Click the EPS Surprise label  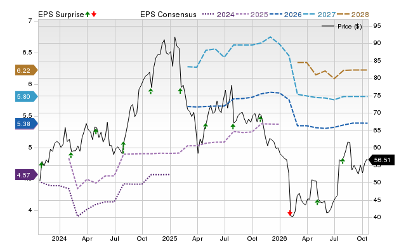click(61, 15)
